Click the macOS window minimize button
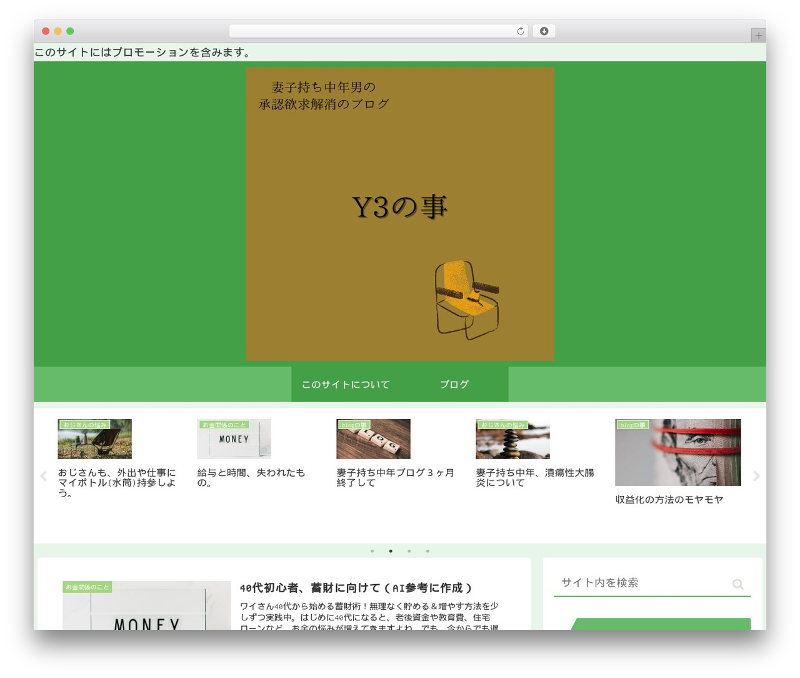Screen dimensions: 800x678 57,31
